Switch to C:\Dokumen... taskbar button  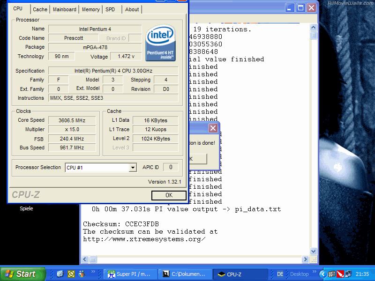click(x=185, y=274)
